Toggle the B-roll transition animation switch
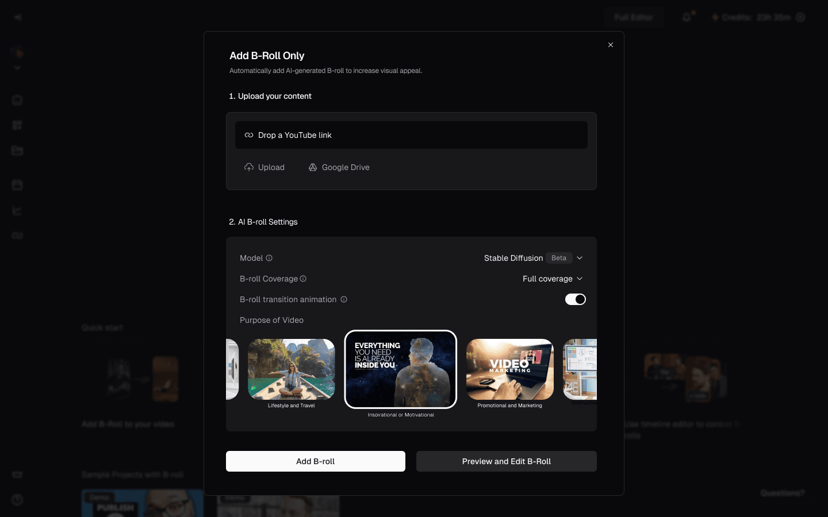 pos(576,299)
